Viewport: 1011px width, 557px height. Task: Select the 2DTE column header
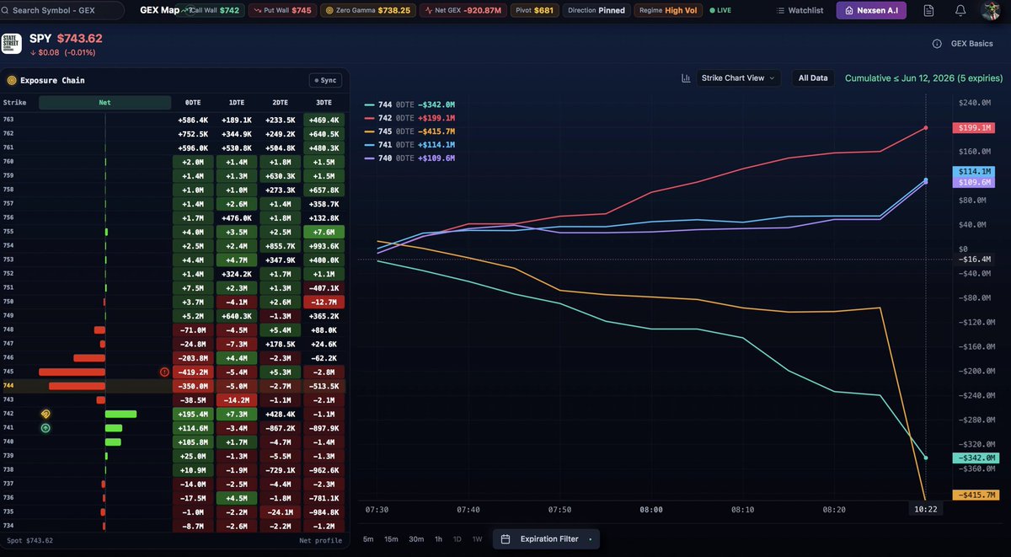coord(281,102)
